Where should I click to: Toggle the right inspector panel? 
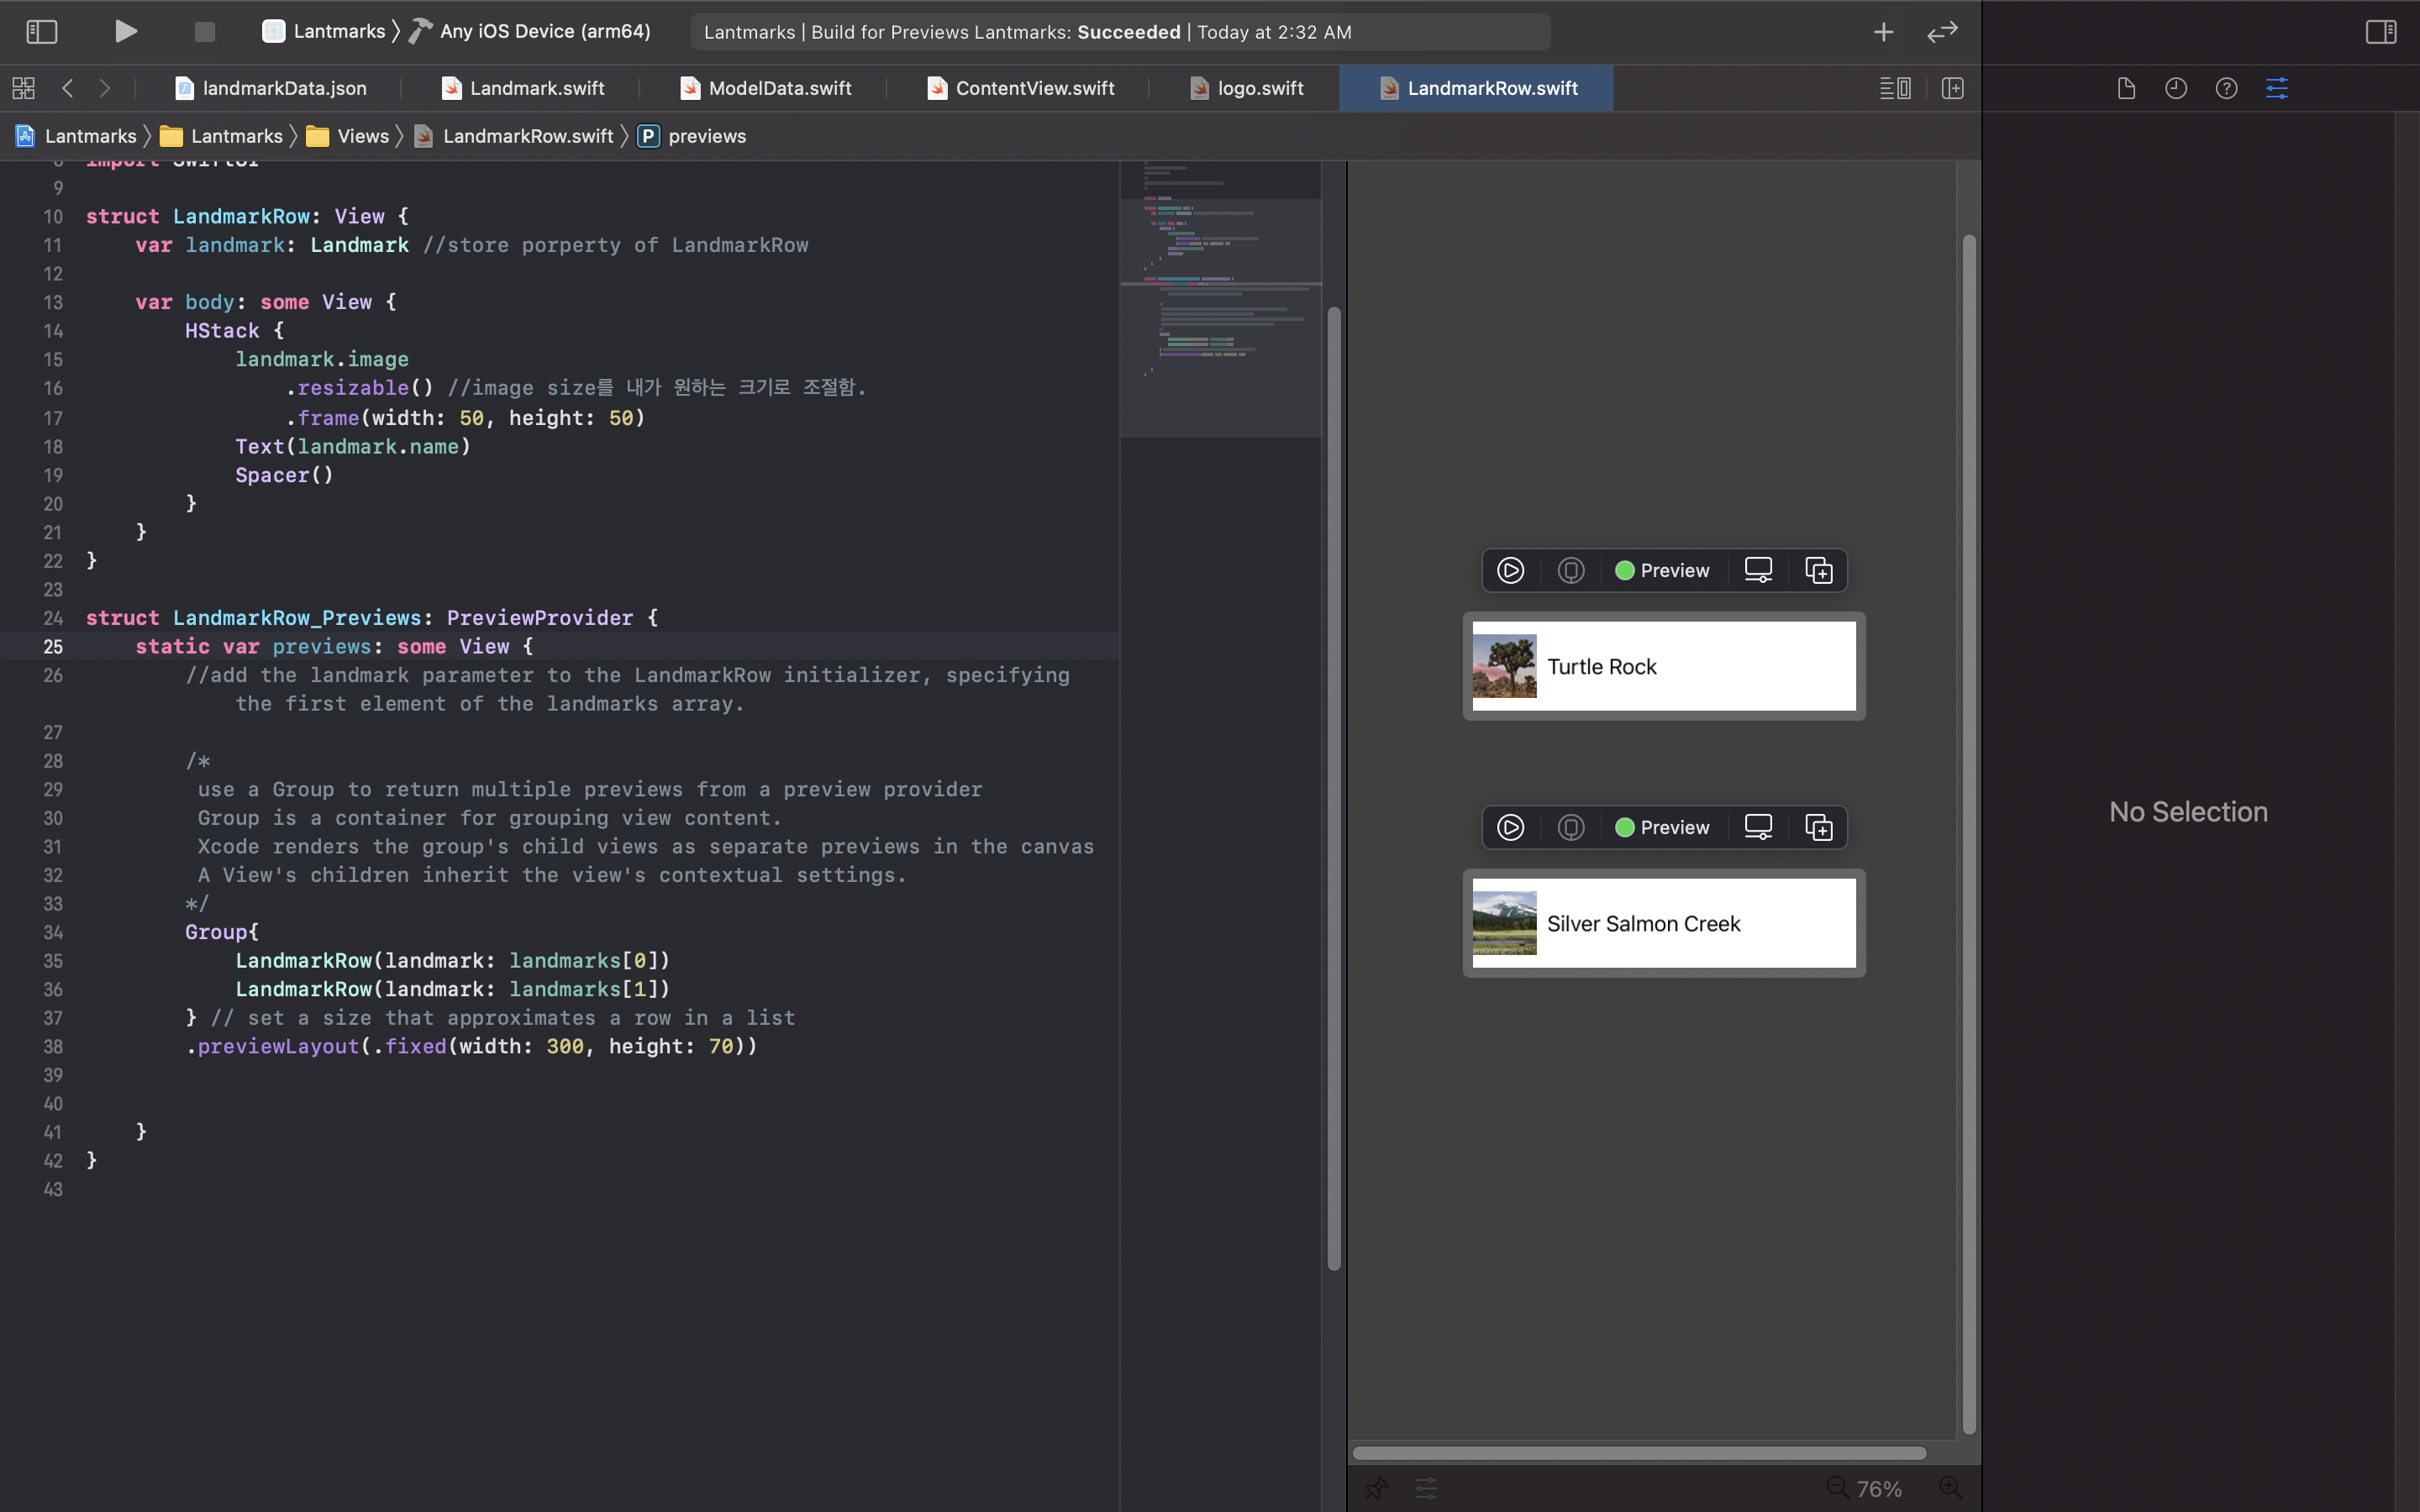coord(2380,32)
